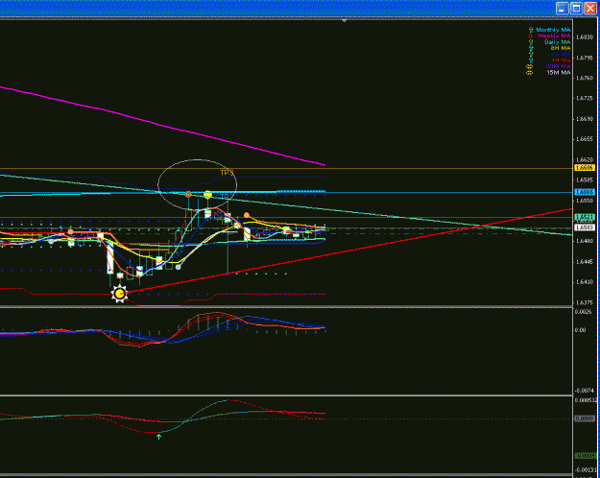Select the yellow dot inside the ellipse
The height and width of the screenshot is (478, 600).
207,195
